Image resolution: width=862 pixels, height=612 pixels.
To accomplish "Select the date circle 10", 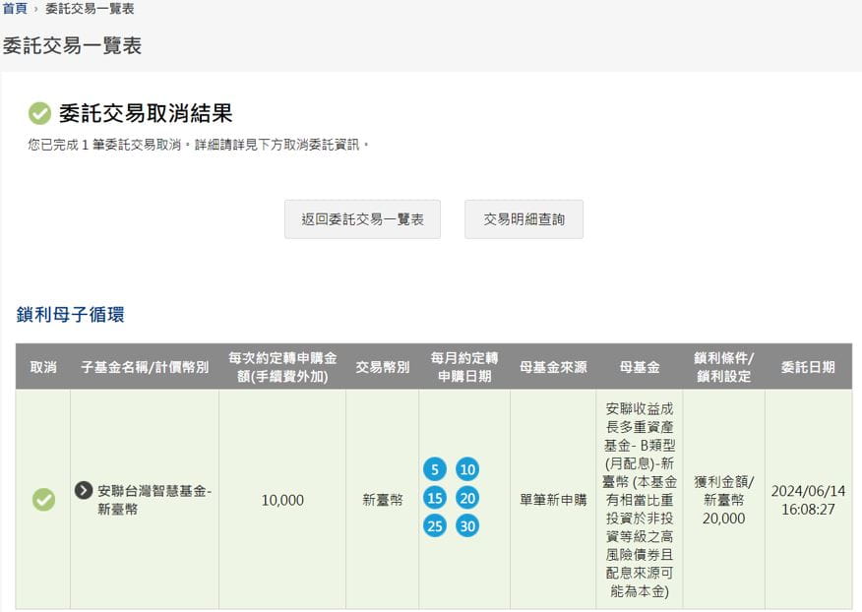I will point(467,469).
